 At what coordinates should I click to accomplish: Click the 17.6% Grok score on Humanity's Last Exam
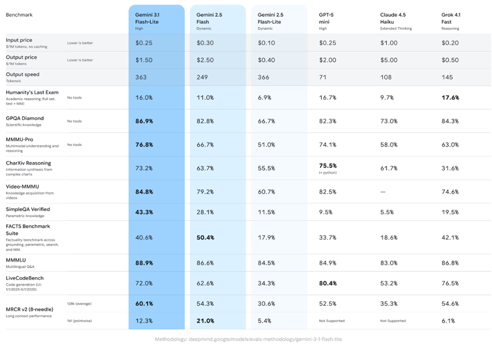[450, 97]
